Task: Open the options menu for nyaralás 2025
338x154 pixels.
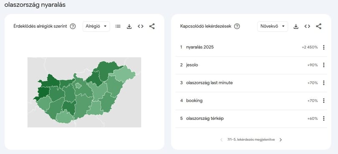Action: [x=323, y=47]
